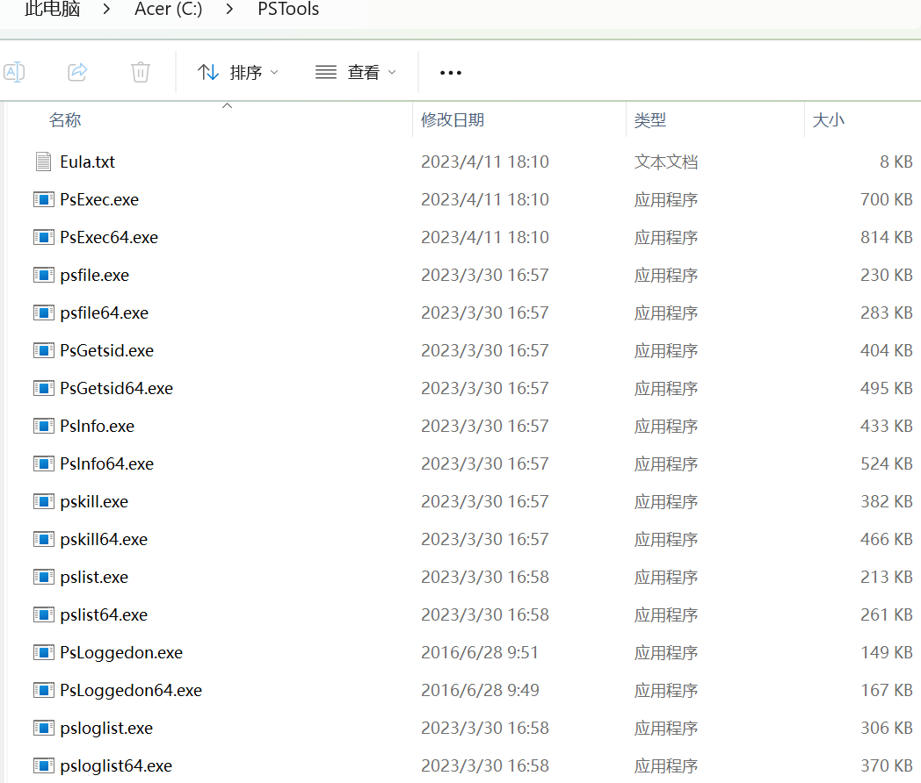Click the pslist.exe application icon

(43, 577)
